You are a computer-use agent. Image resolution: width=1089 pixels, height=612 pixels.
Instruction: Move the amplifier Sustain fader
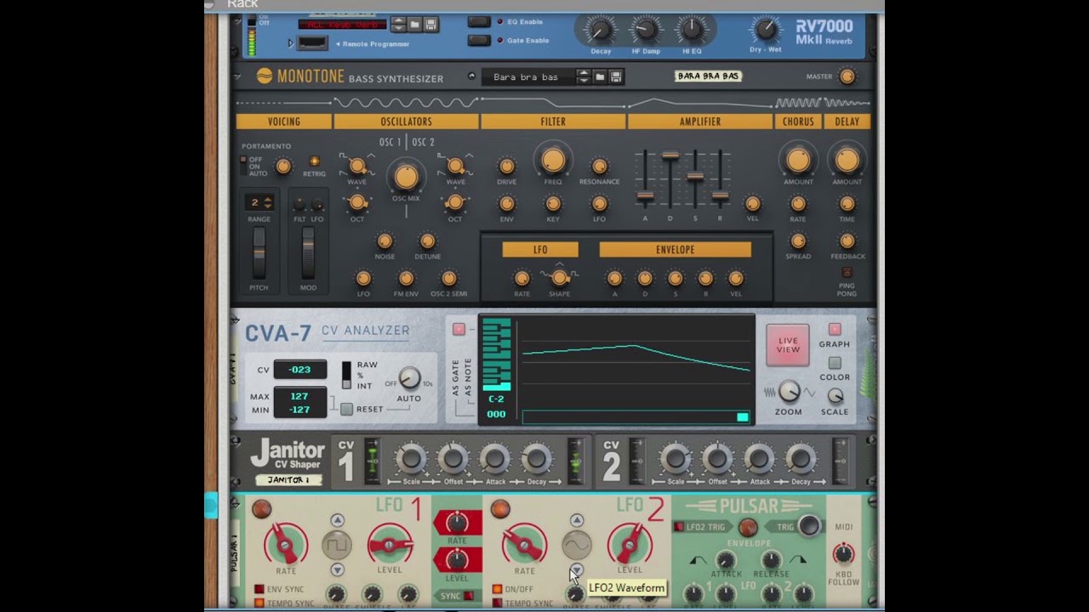695,176
